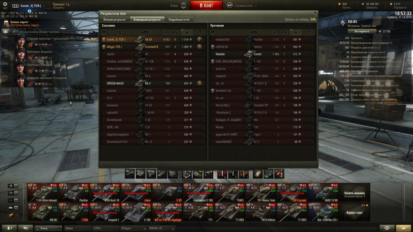Image resolution: width=413 pixels, height=232 pixels.
Task: Open game settings gear menu
Action: 5,4
